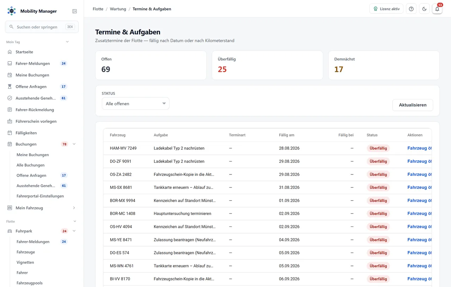Image resolution: width=451 pixels, height=287 pixels.
Task: Collapse the Mein Tag section
Action: 67,42
